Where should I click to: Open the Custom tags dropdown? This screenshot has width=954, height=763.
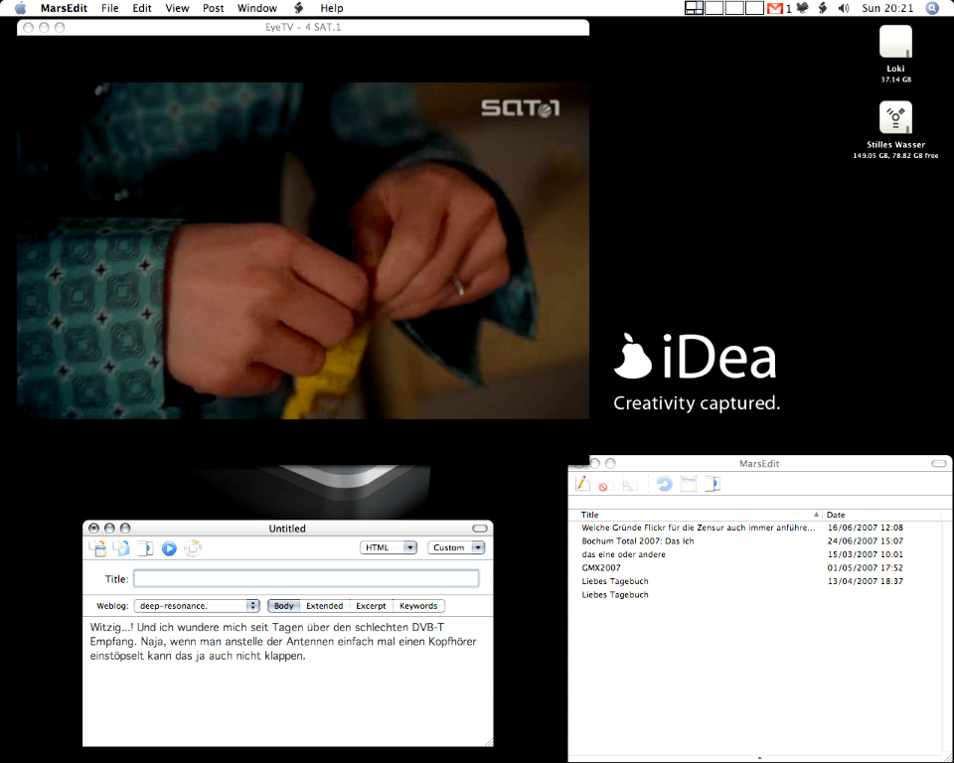[456, 547]
